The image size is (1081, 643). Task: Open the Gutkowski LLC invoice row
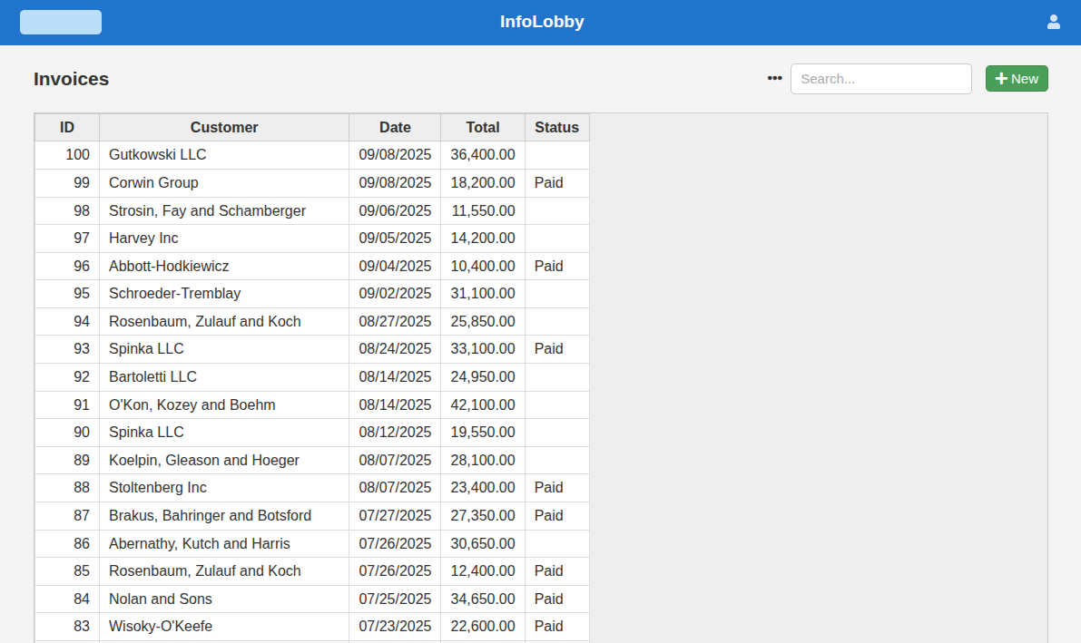(157, 155)
